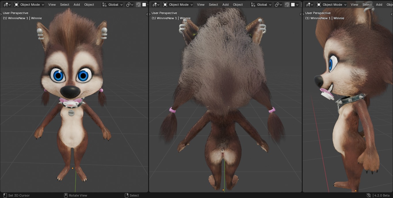Open the View menu in right viewport

(x=354, y=5)
